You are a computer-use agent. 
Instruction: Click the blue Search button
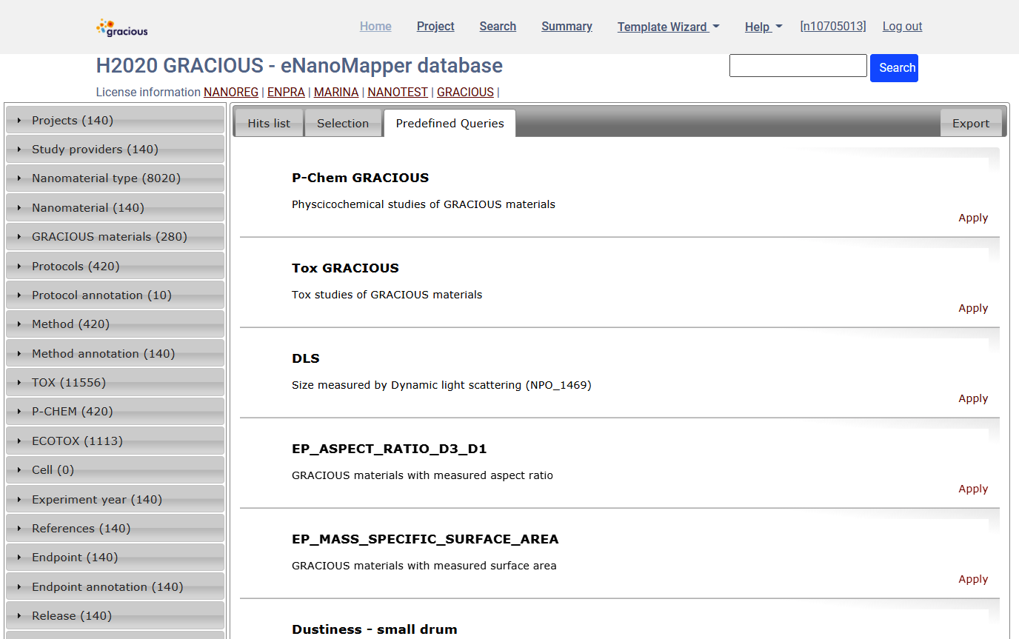pos(894,67)
